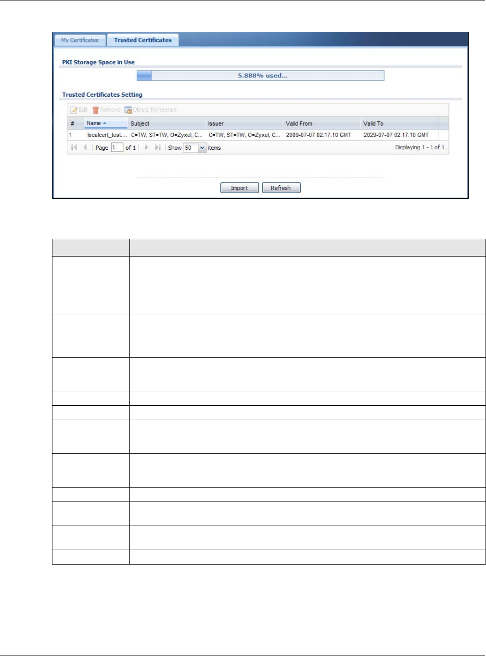Click the Issuer column header
This screenshot has height=656, width=486.
[244, 123]
